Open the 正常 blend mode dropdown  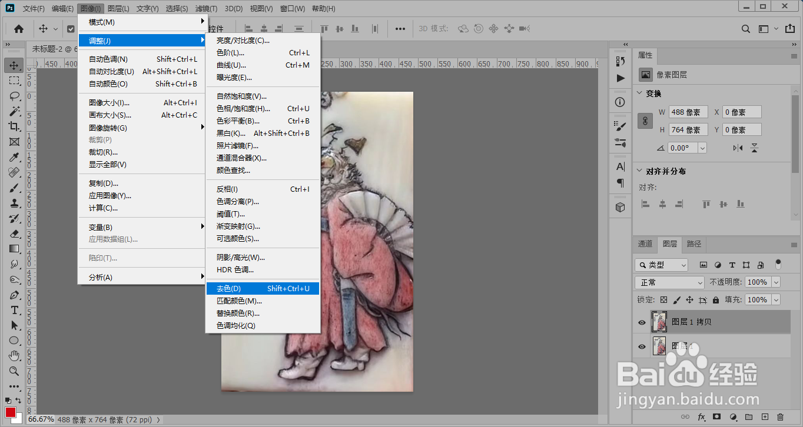(x=669, y=282)
